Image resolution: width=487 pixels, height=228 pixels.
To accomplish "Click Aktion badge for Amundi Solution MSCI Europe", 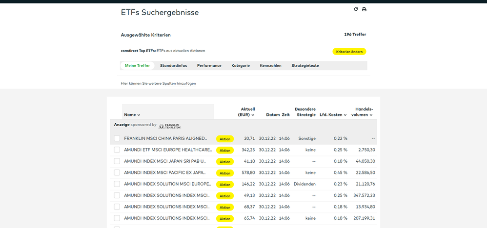I will pos(225,185).
